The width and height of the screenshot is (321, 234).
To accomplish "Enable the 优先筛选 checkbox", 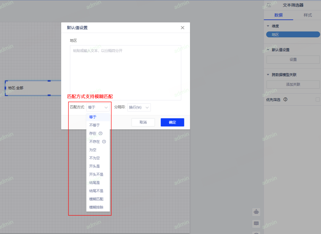I will coord(318,99).
